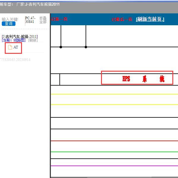Click the [刷新] link in sidebar

(33, 40)
